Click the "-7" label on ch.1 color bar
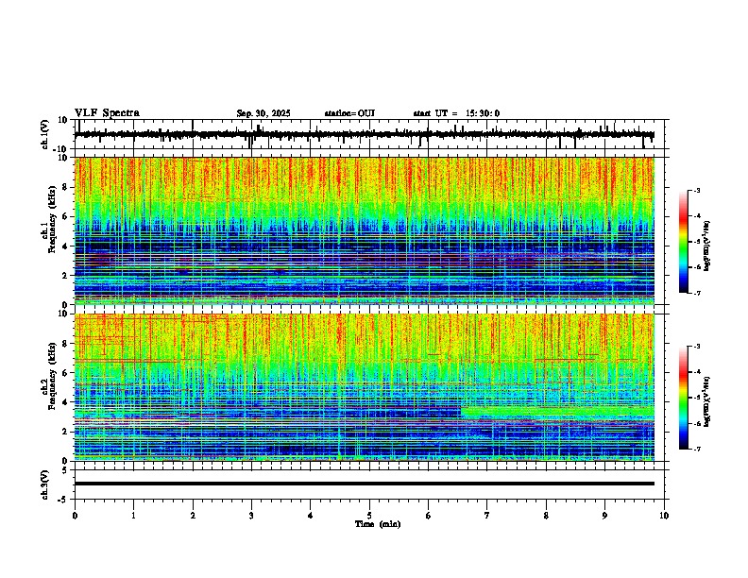This screenshot has height=578, width=748. [696, 293]
